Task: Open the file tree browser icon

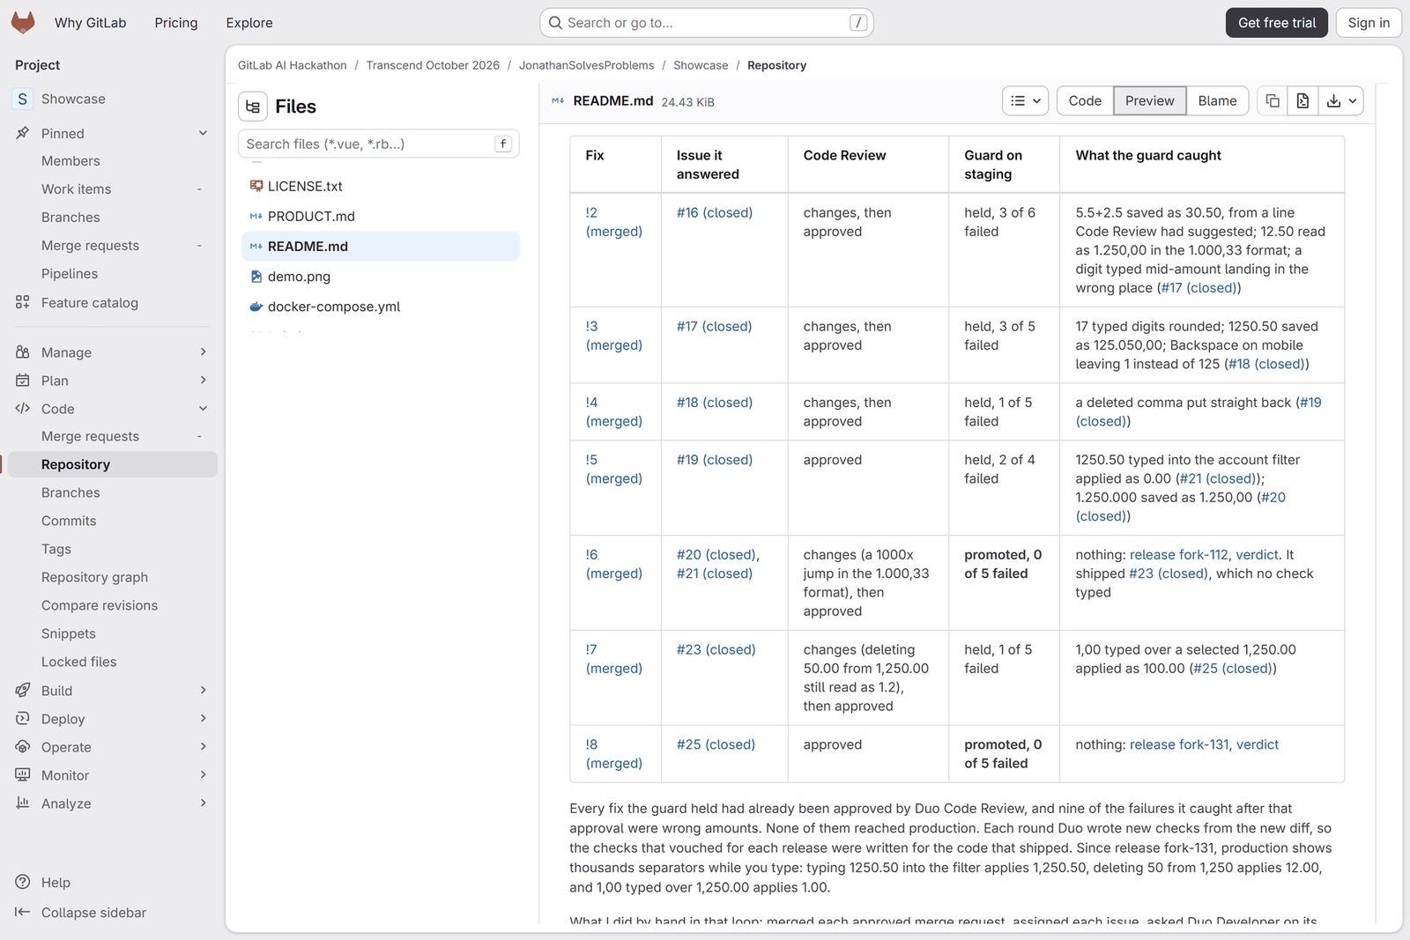Action: pos(253,107)
